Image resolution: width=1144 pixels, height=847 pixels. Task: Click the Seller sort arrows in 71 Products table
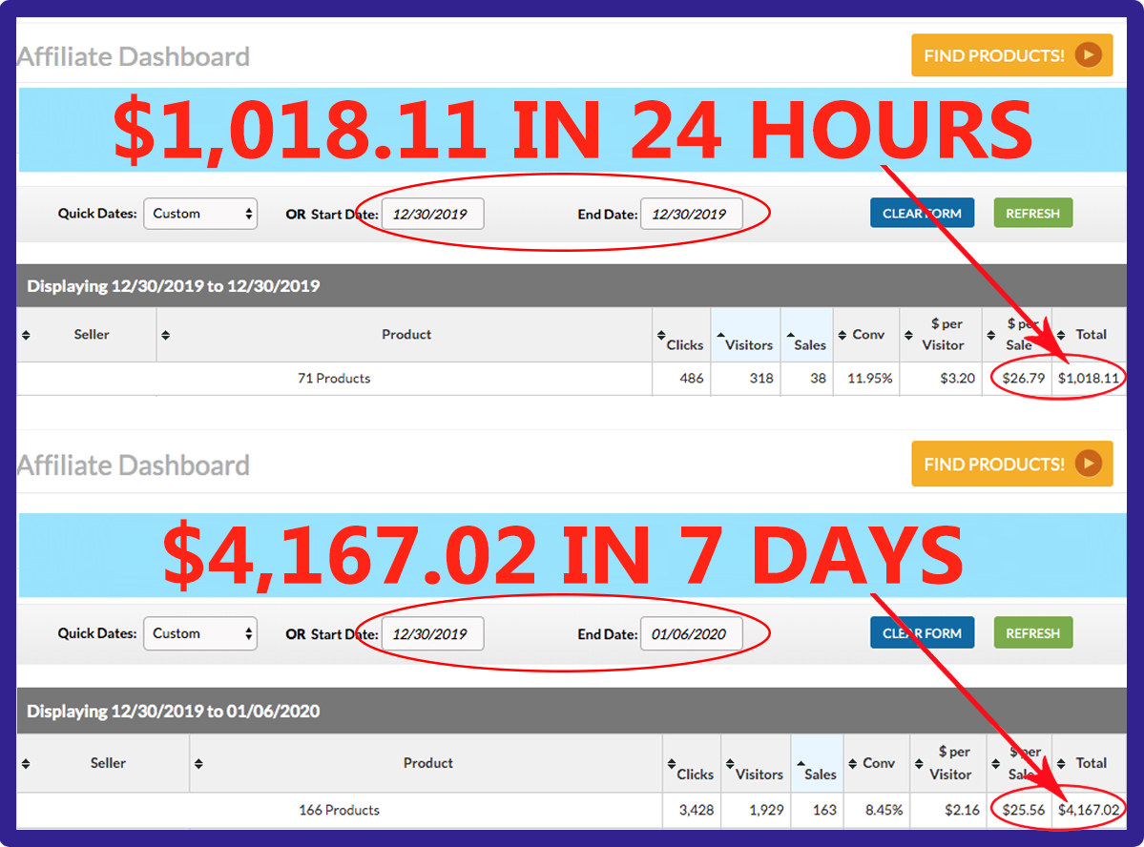(x=26, y=335)
